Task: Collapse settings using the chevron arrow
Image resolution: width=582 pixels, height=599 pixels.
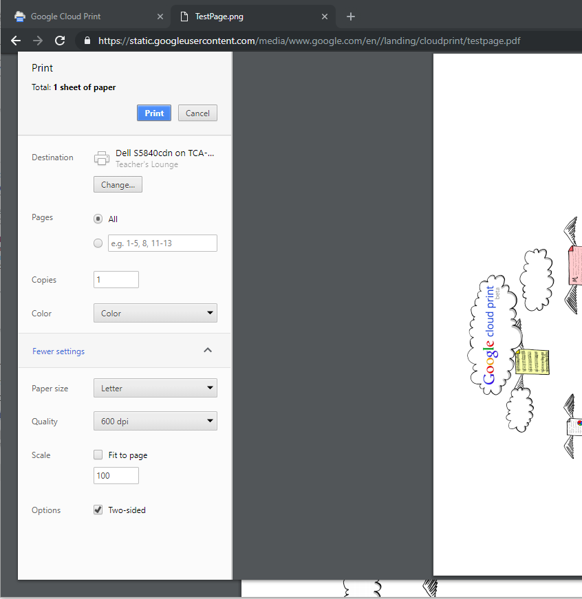Action: point(208,350)
